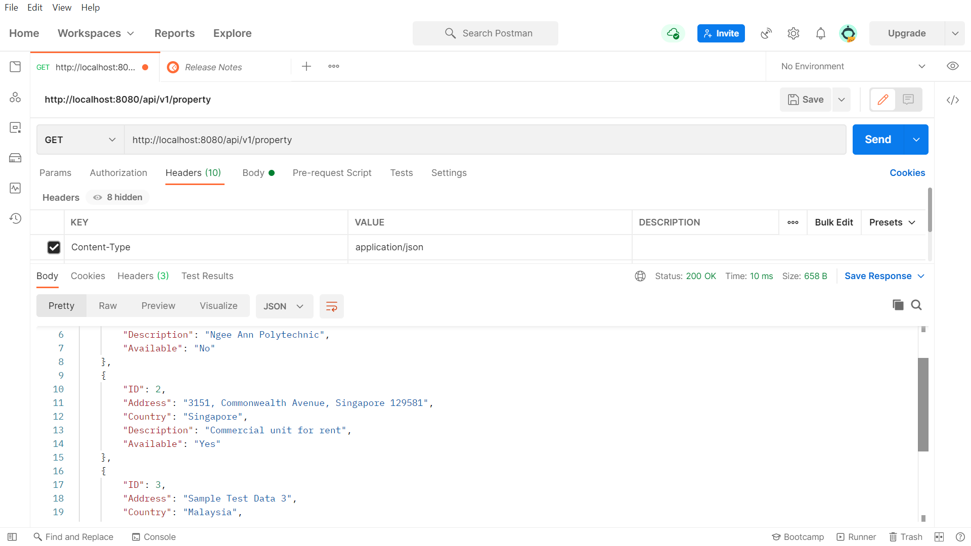Switch response view to Visualize
971x546 pixels.
[x=218, y=306]
